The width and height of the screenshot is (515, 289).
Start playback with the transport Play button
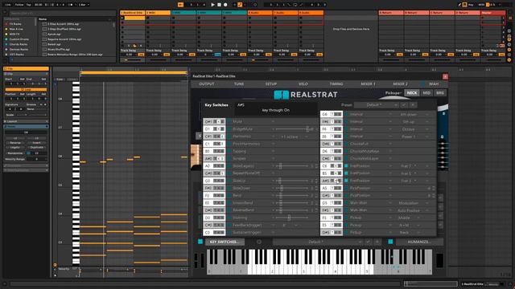212,5
